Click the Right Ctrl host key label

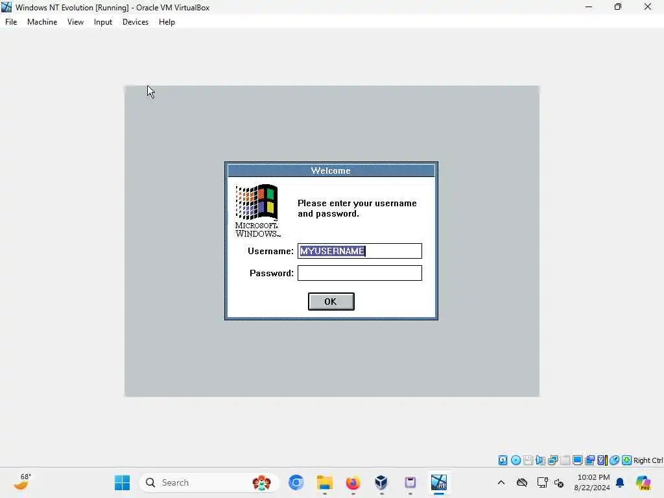point(648,460)
